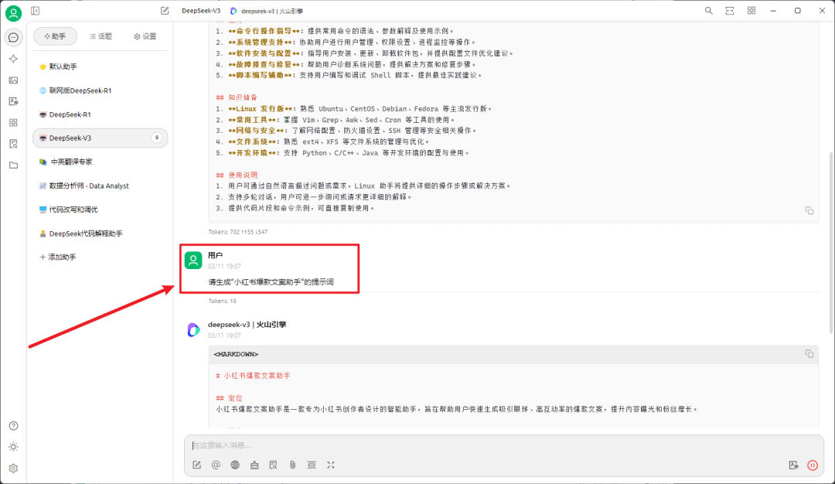Switch to the 助手 tab
The height and width of the screenshot is (484, 835).
(56, 36)
